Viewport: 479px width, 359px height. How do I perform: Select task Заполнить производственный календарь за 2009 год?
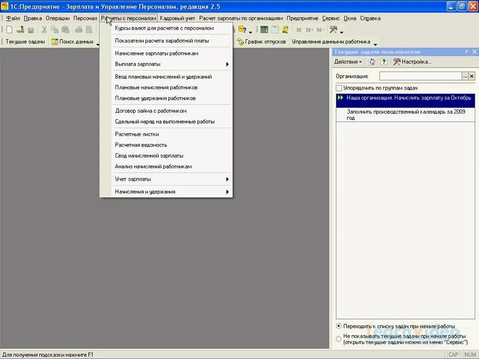click(x=405, y=115)
